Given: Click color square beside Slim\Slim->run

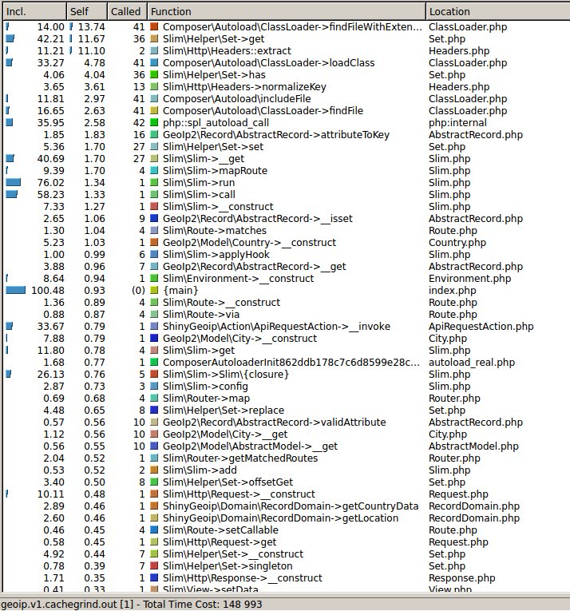Looking at the screenshot, I should coord(154,183).
